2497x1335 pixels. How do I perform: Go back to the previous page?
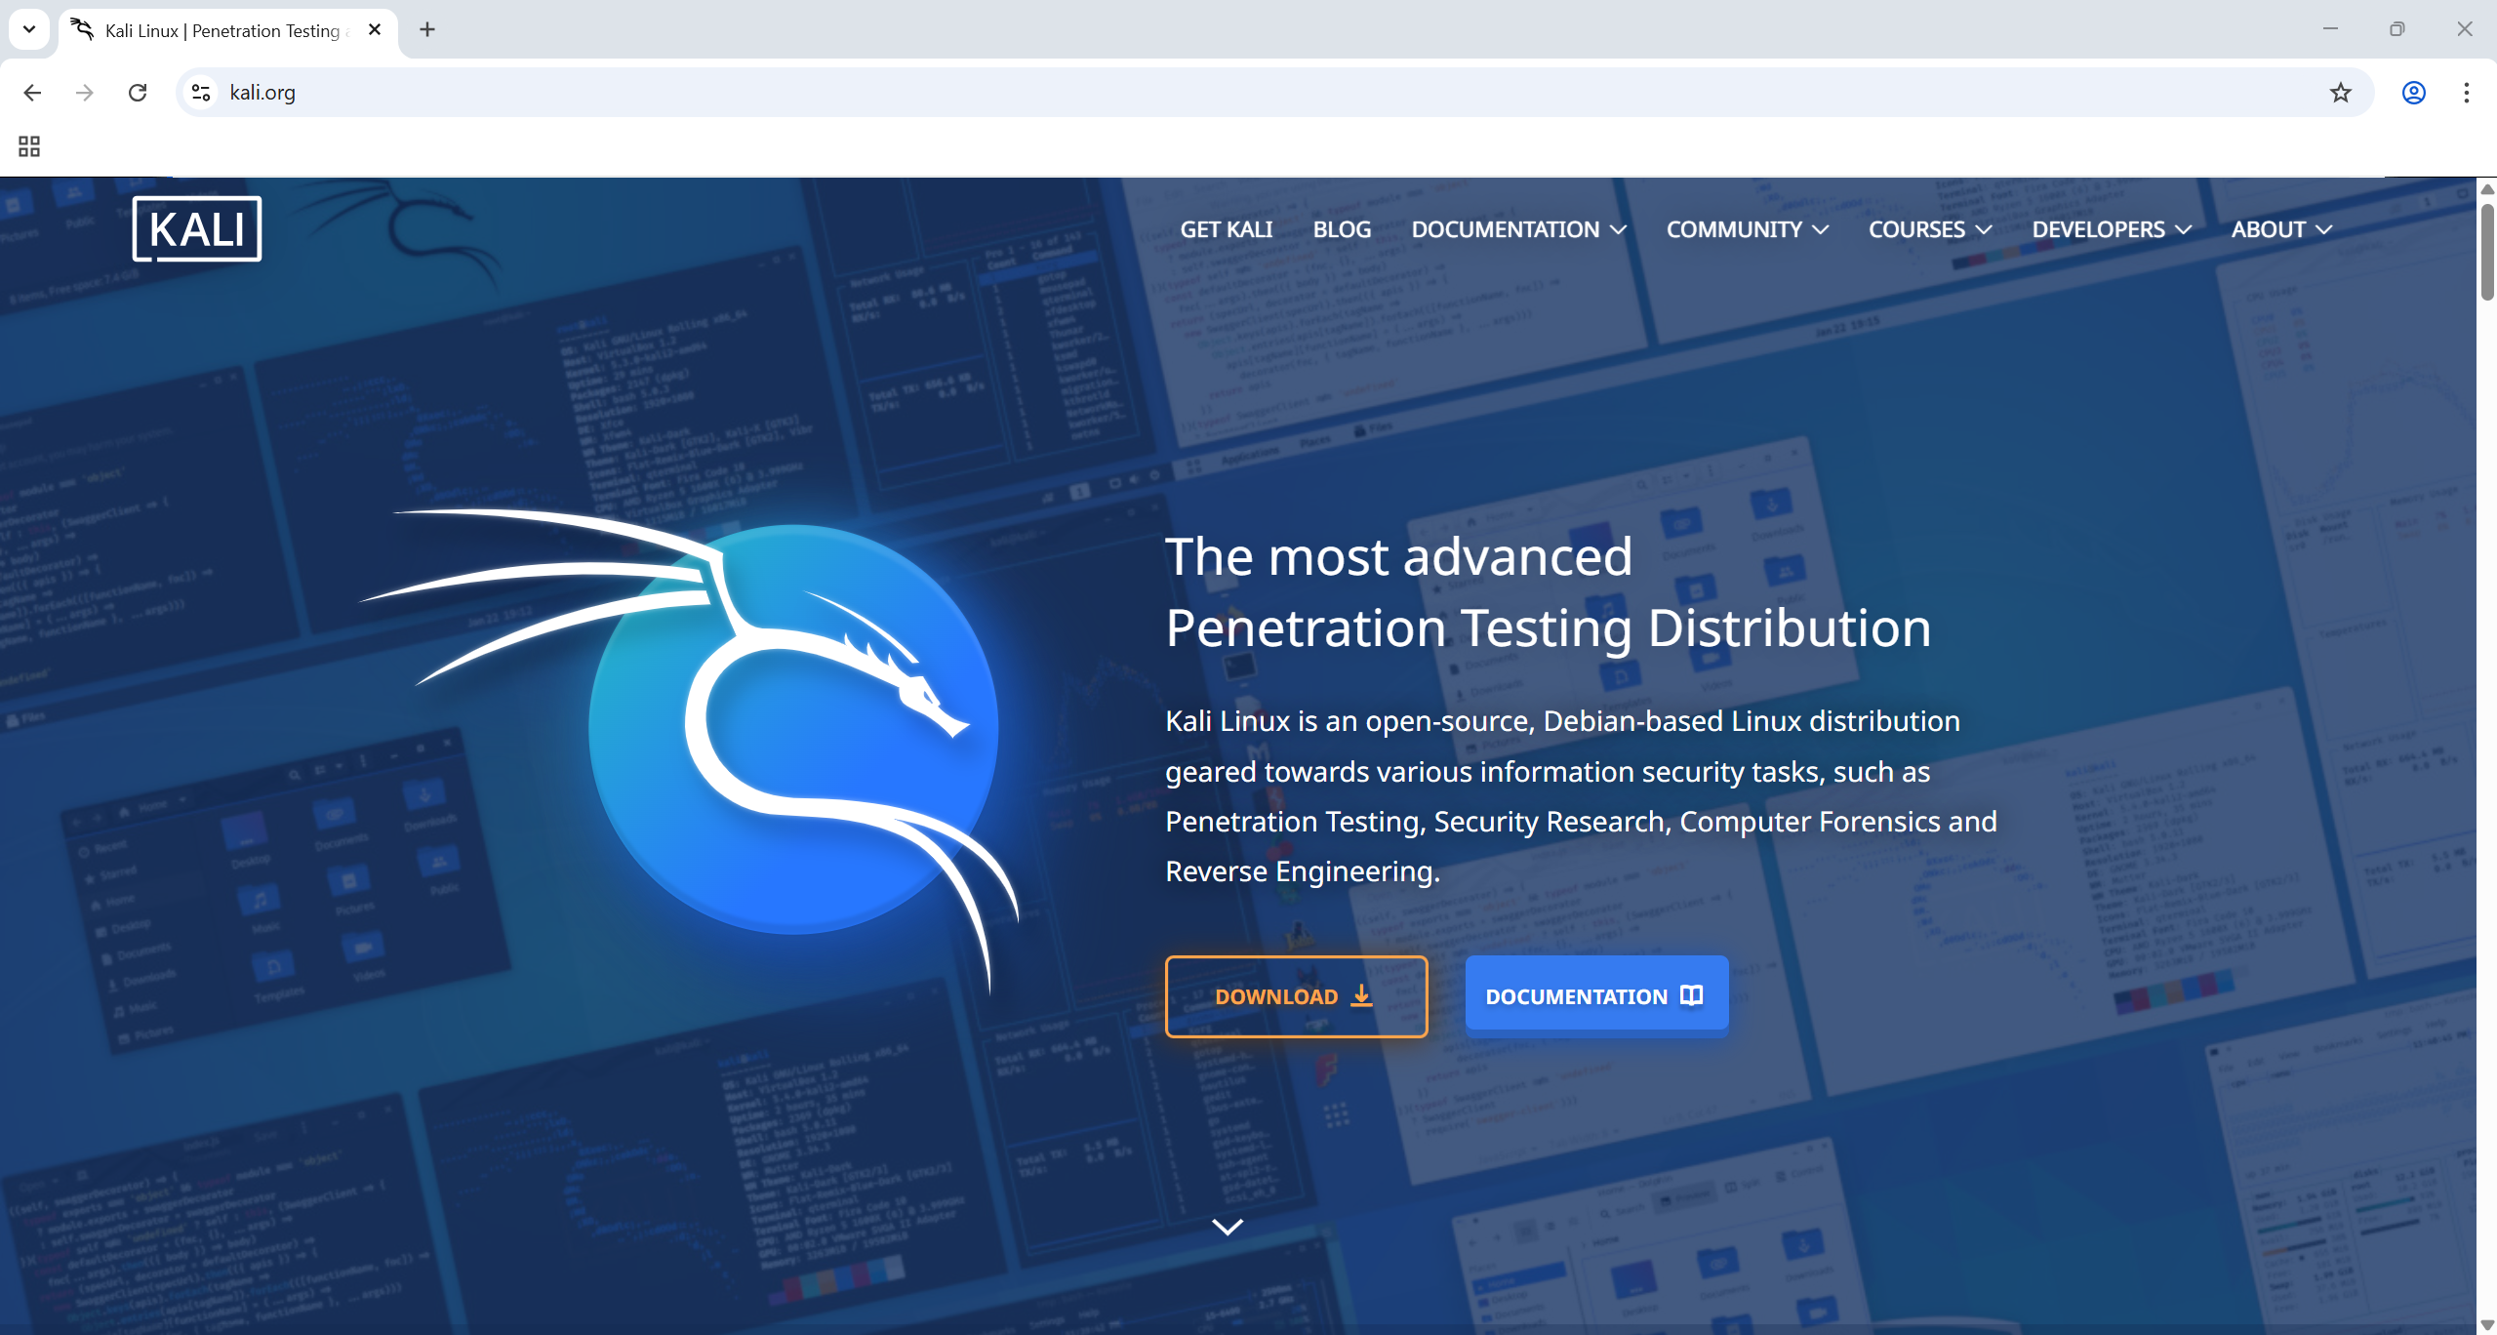pyautogui.click(x=32, y=93)
